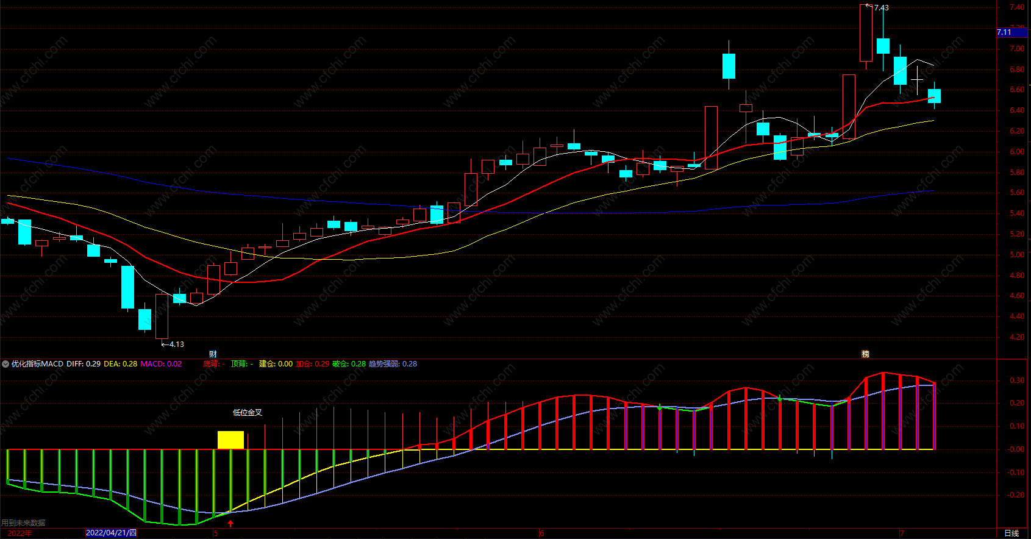Click the 7.43 high price label
The image size is (1031, 539).
[881, 8]
